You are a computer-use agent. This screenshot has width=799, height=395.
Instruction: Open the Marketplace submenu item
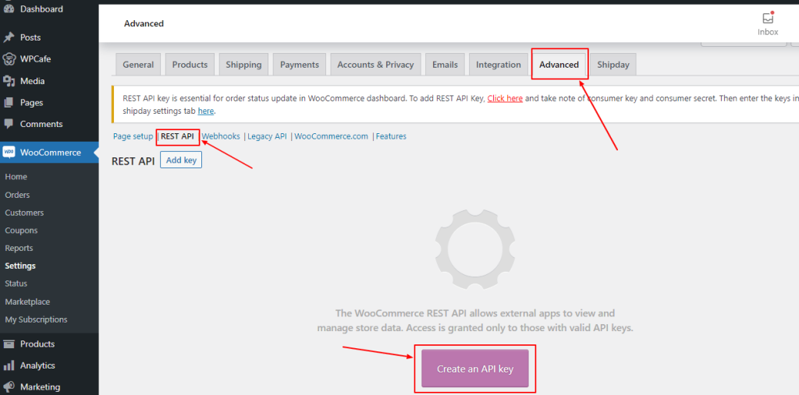pos(27,302)
